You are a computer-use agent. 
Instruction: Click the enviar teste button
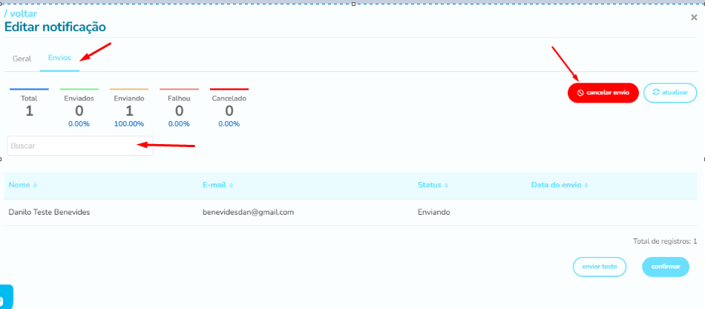click(x=600, y=267)
